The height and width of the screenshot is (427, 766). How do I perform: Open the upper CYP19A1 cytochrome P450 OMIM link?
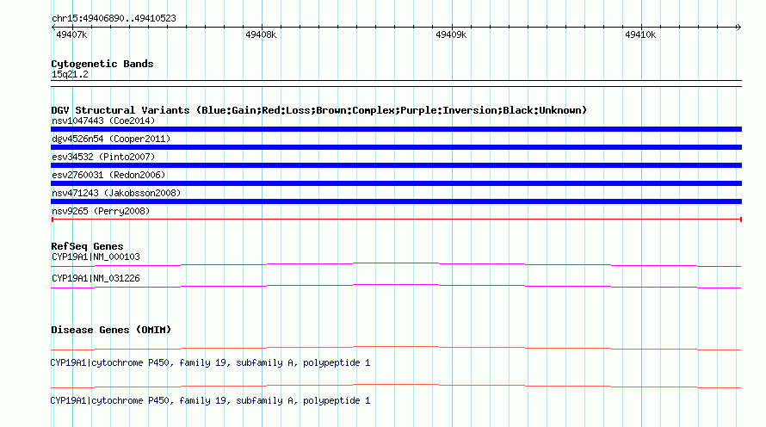point(210,363)
